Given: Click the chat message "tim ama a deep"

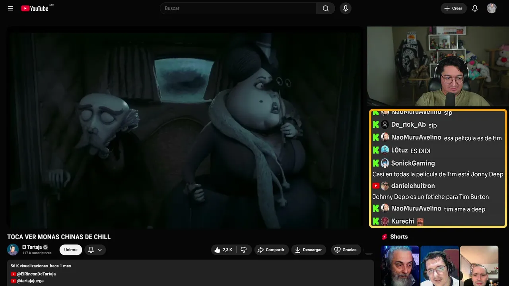Looking at the screenshot, I should pyautogui.click(x=464, y=209).
